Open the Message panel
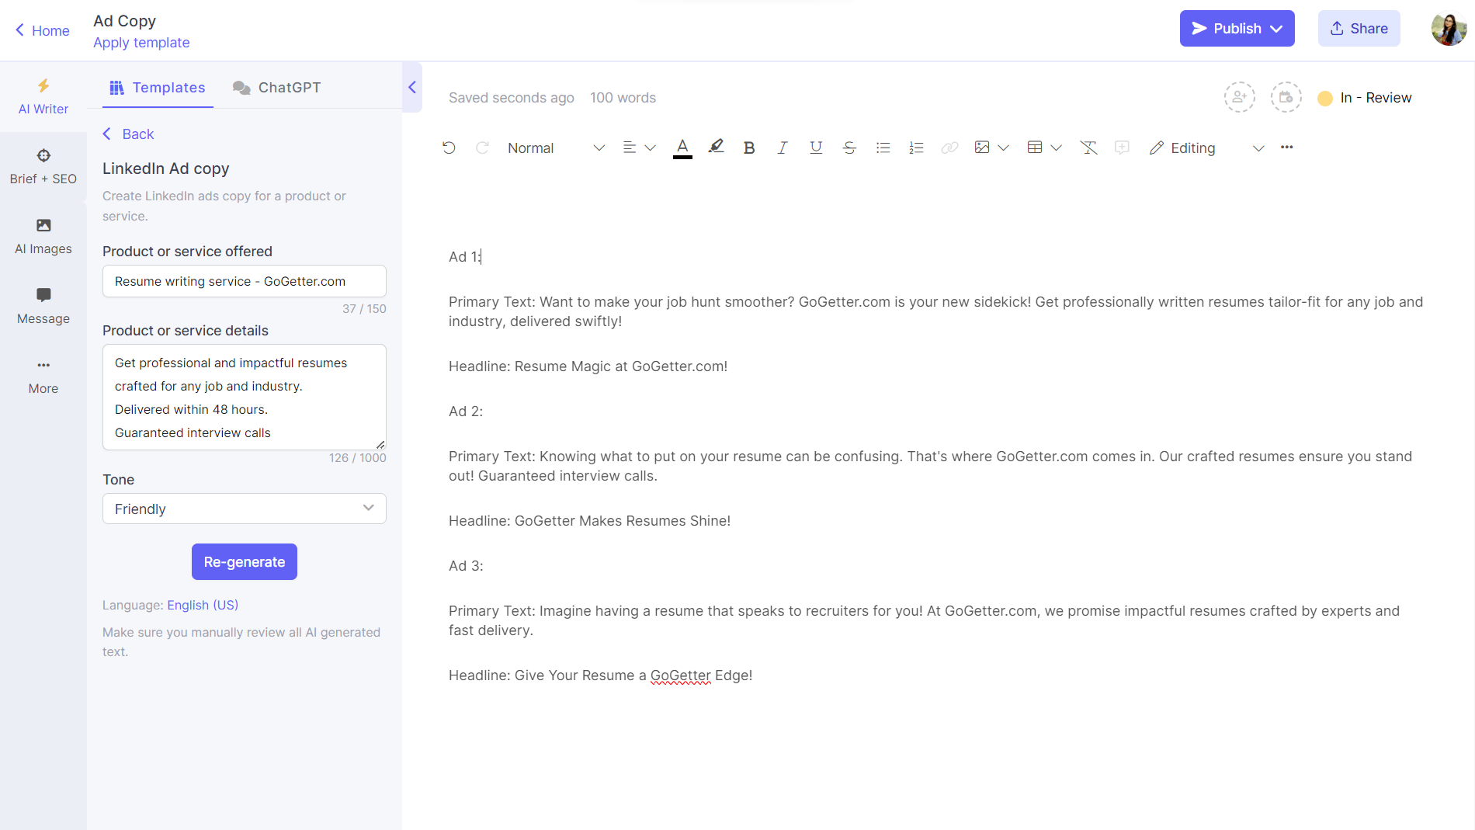Screen dimensions: 1475x830 pos(43,307)
